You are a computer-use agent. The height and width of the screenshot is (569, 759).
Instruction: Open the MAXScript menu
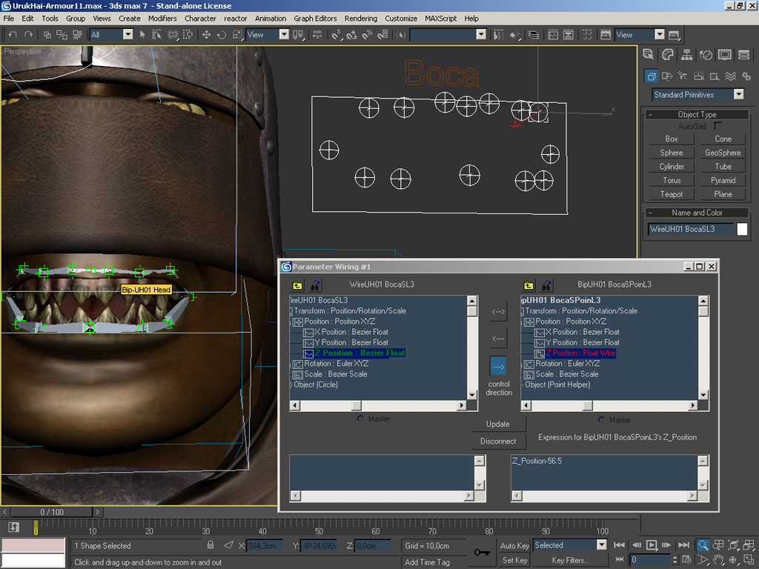pyautogui.click(x=440, y=19)
